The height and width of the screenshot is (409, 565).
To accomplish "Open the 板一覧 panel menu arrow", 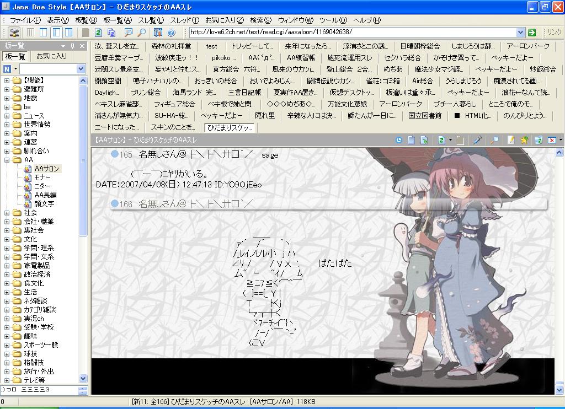I will [x=63, y=46].
